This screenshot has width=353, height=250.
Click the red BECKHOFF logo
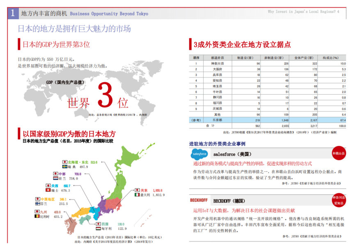pyautogui.click(x=199, y=200)
